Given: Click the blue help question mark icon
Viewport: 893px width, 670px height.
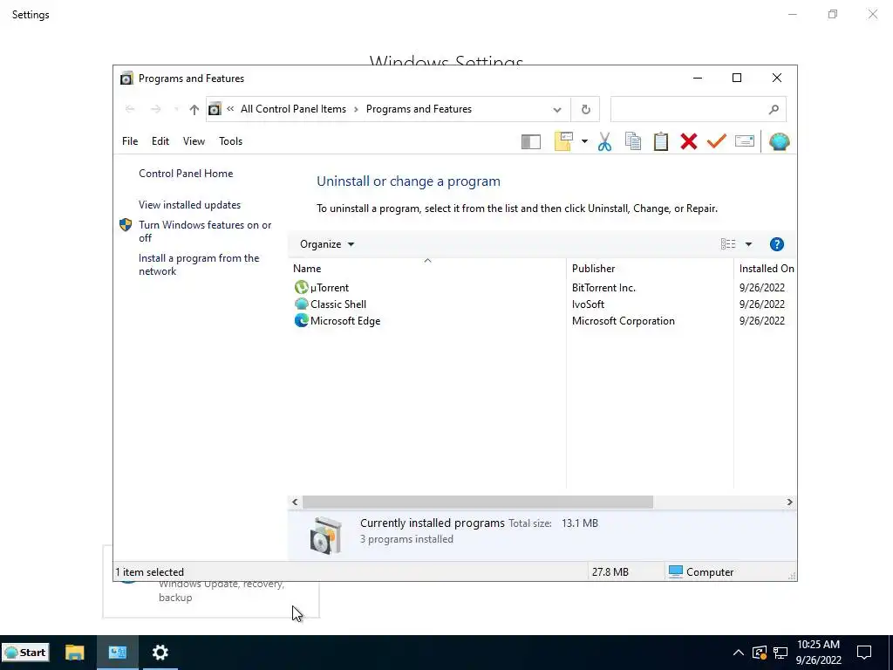Looking at the screenshot, I should (x=776, y=244).
